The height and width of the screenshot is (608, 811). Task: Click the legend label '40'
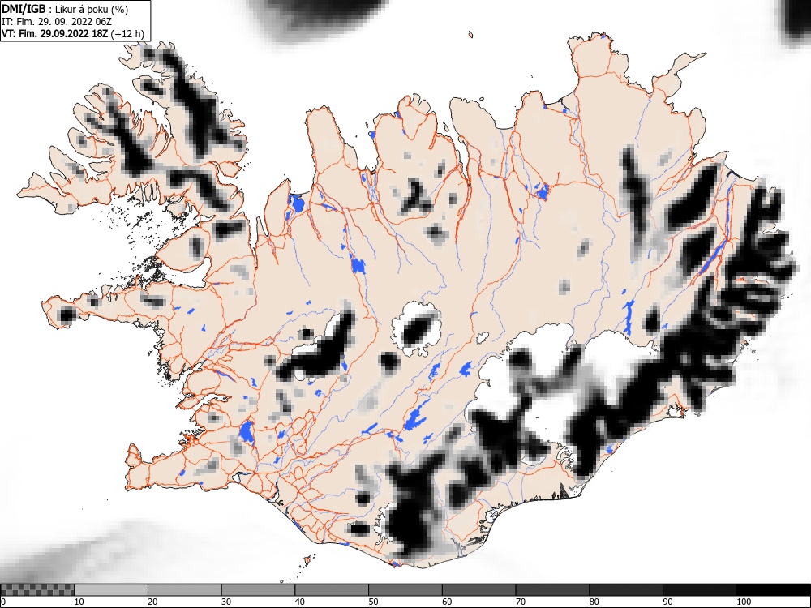tap(299, 602)
